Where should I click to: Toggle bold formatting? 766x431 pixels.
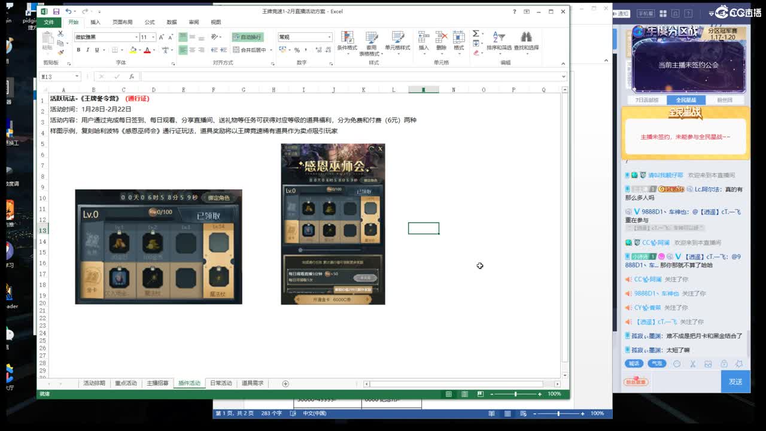point(78,50)
